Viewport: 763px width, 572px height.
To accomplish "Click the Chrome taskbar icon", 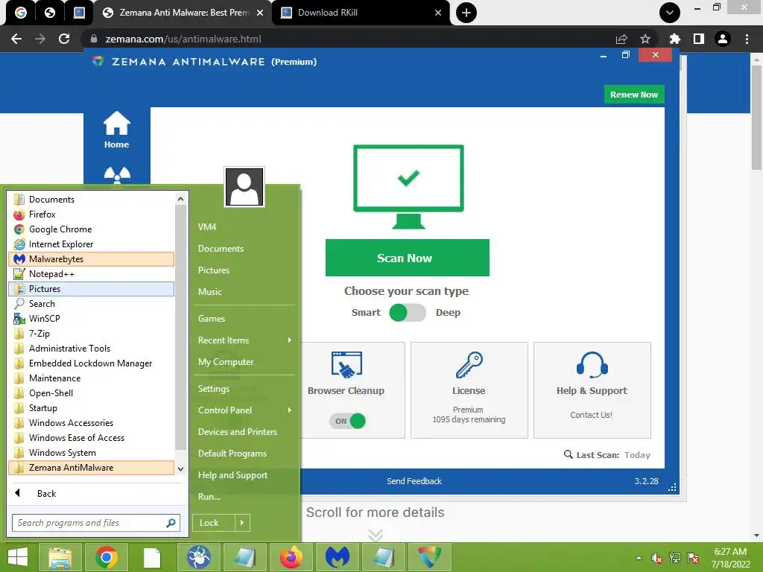I will (x=106, y=557).
